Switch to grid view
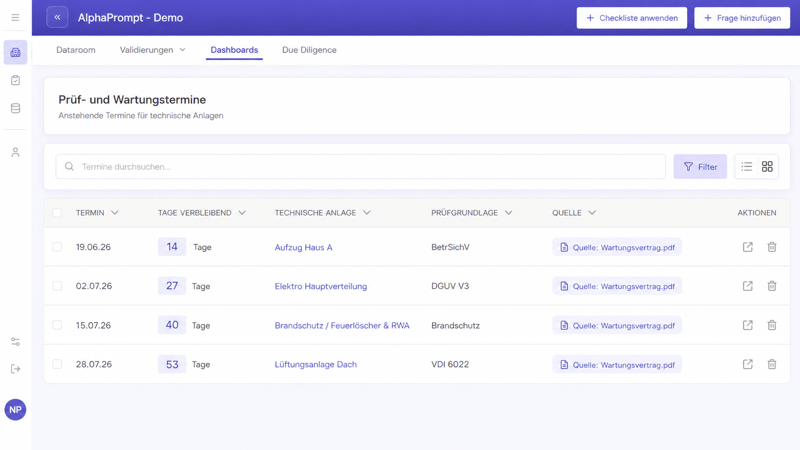800x450 pixels. click(x=767, y=166)
